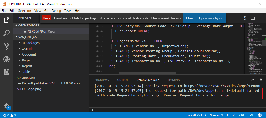266x118 pixels.
Task: Click the EXPLORER panel title
Action: coord(25,18)
